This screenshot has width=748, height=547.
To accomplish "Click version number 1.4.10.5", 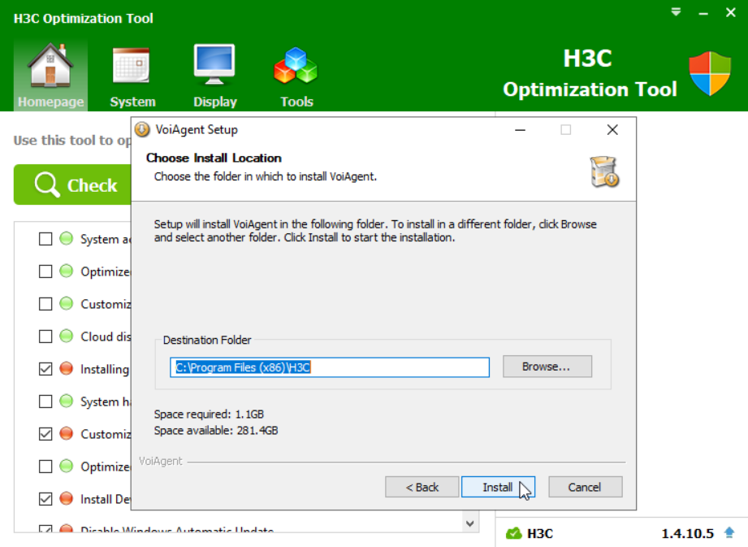I will pyautogui.click(x=687, y=533).
